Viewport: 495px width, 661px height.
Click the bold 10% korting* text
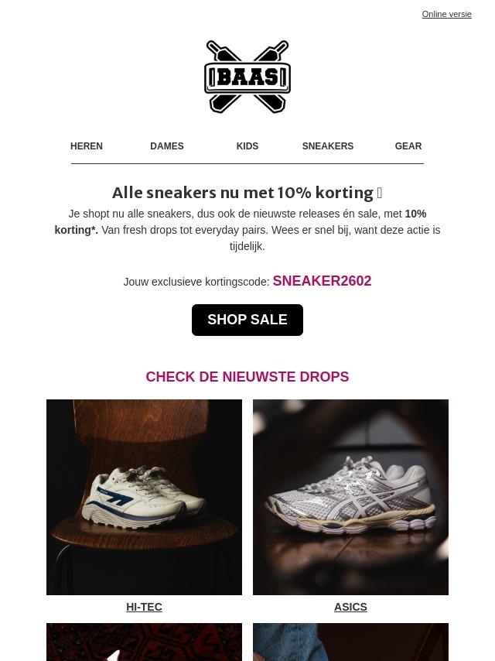(x=241, y=221)
